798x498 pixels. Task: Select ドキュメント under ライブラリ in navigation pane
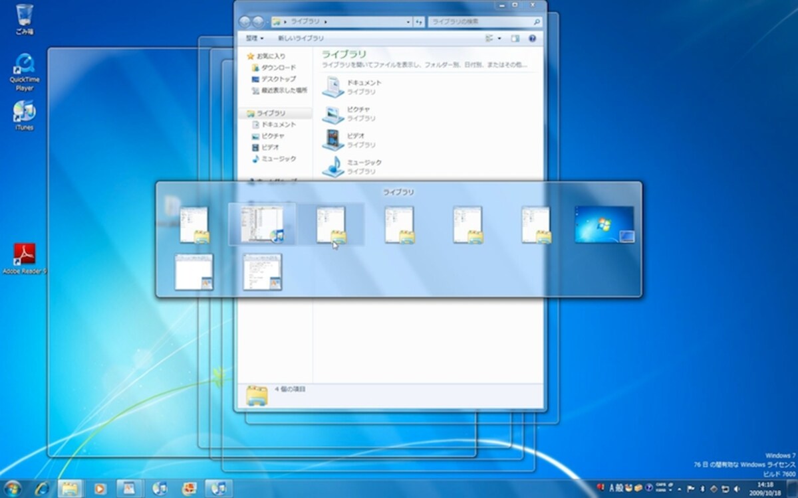pos(273,125)
